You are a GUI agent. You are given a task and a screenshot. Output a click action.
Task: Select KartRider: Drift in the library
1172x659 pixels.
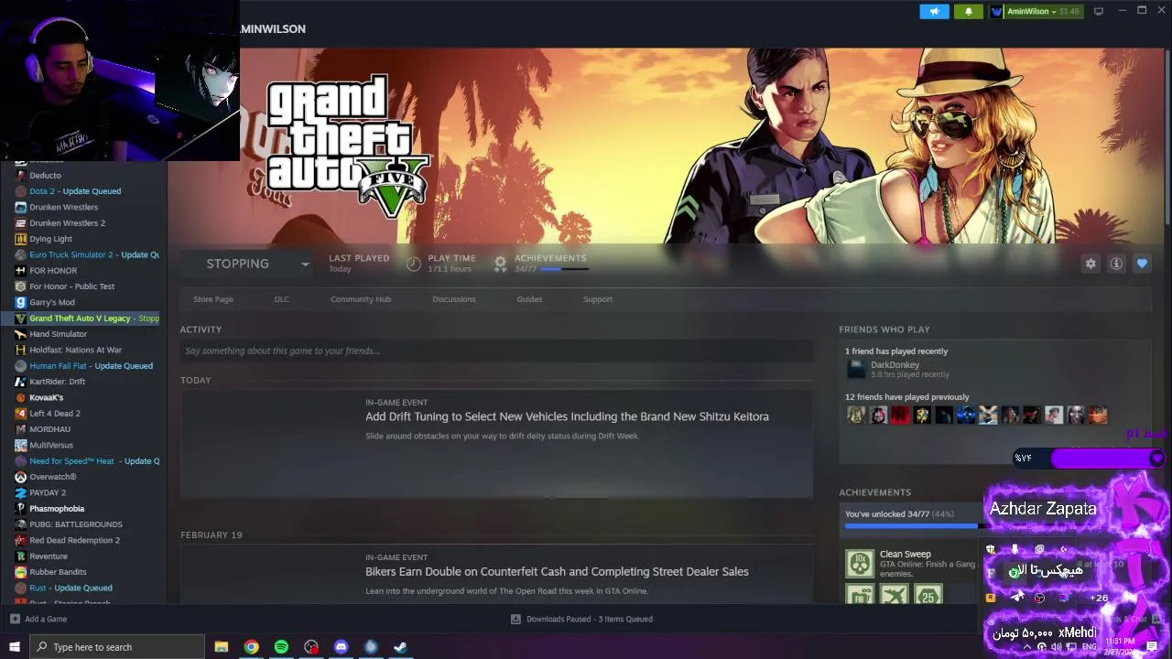tap(57, 382)
